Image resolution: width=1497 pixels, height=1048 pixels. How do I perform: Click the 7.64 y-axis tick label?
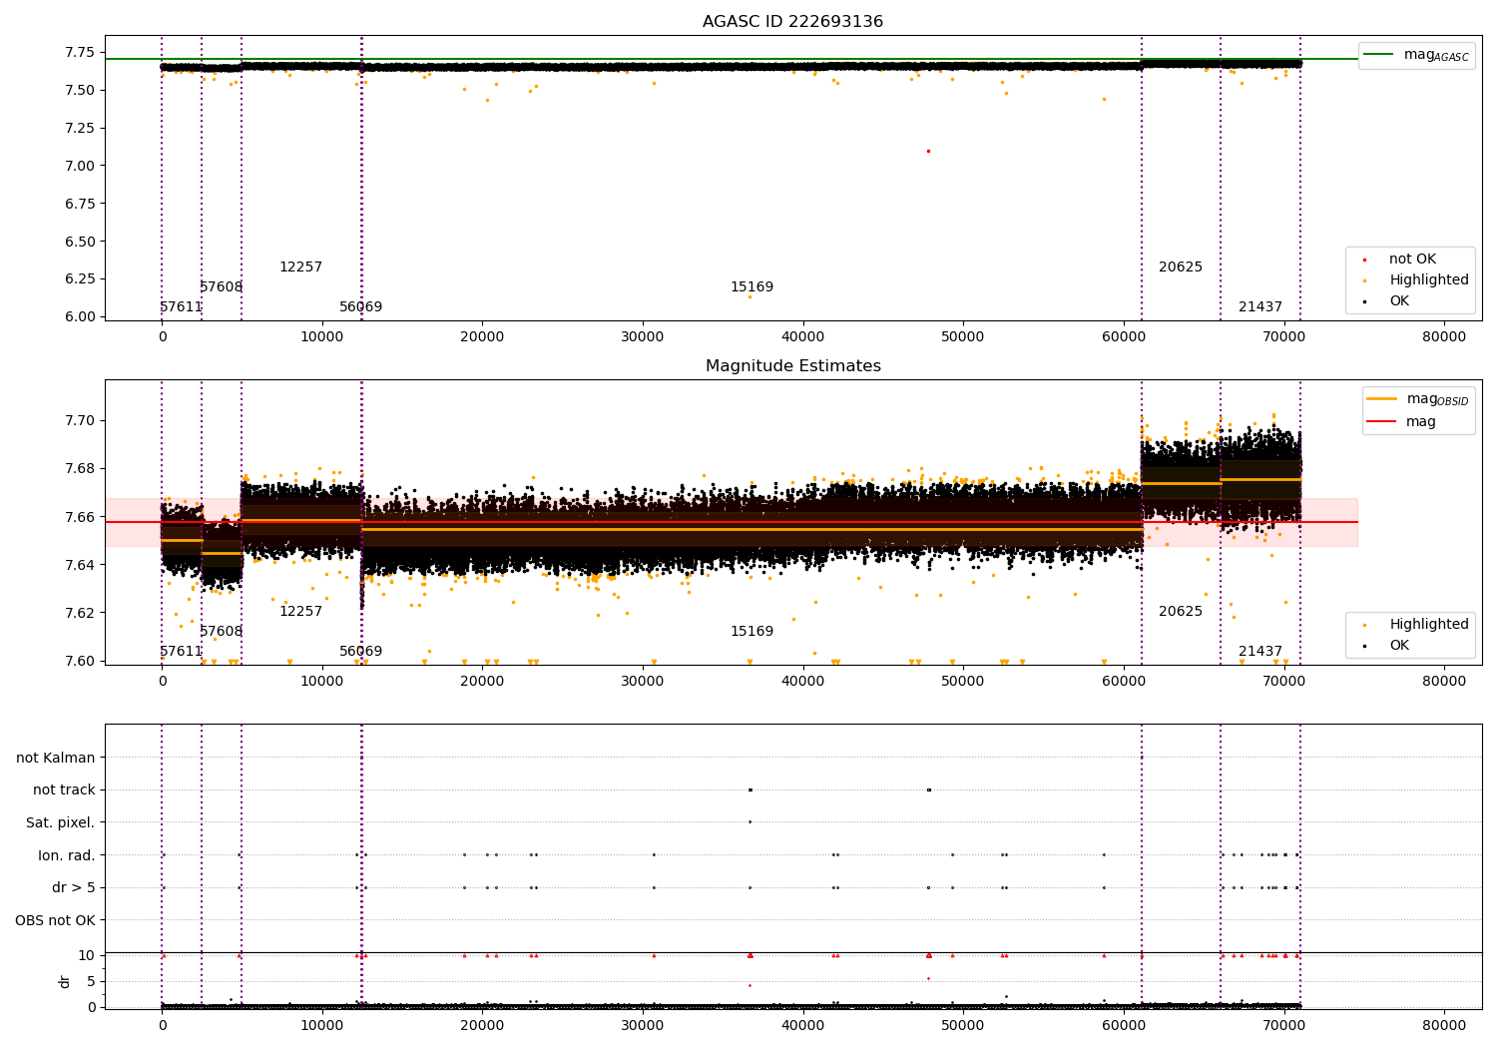[x=79, y=565]
